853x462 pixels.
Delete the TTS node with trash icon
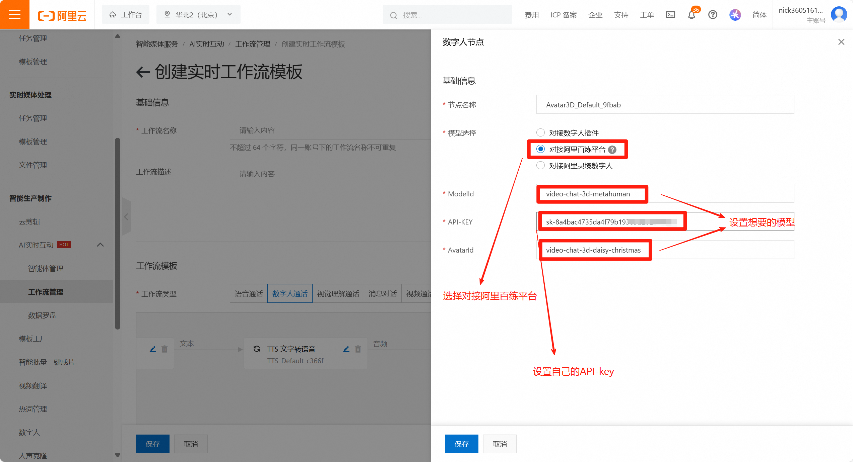(358, 349)
